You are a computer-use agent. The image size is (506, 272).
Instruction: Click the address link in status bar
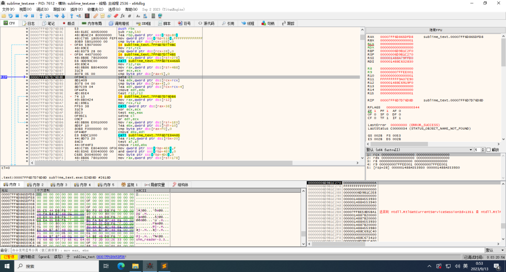pos(110,257)
